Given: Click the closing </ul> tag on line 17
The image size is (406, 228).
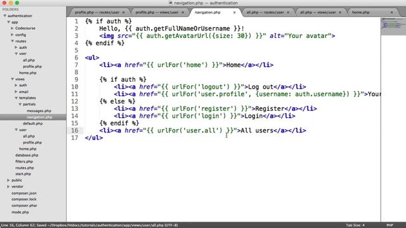Looking at the screenshot, I should (94, 138).
